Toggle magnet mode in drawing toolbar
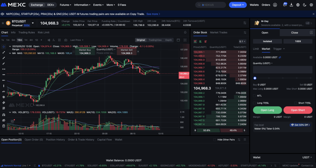316x168 pixels. (x=4, y=115)
